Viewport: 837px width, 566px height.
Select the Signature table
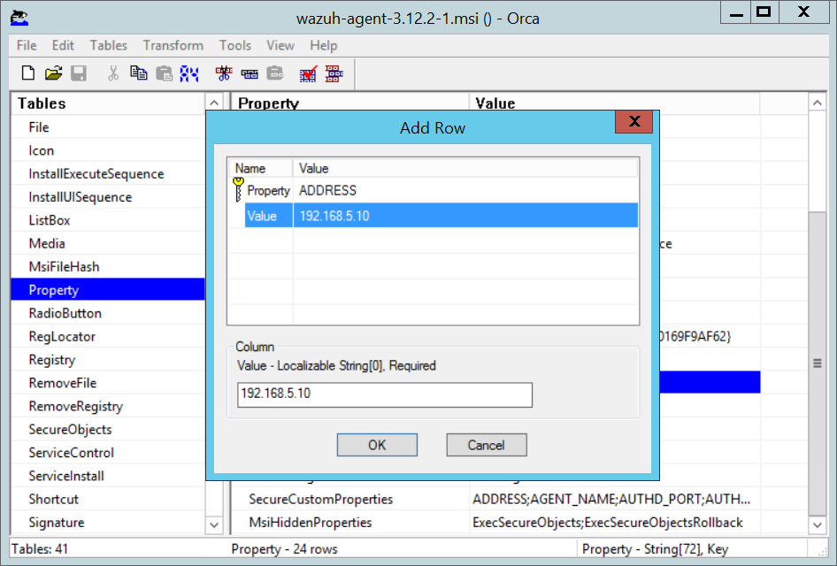(108, 523)
